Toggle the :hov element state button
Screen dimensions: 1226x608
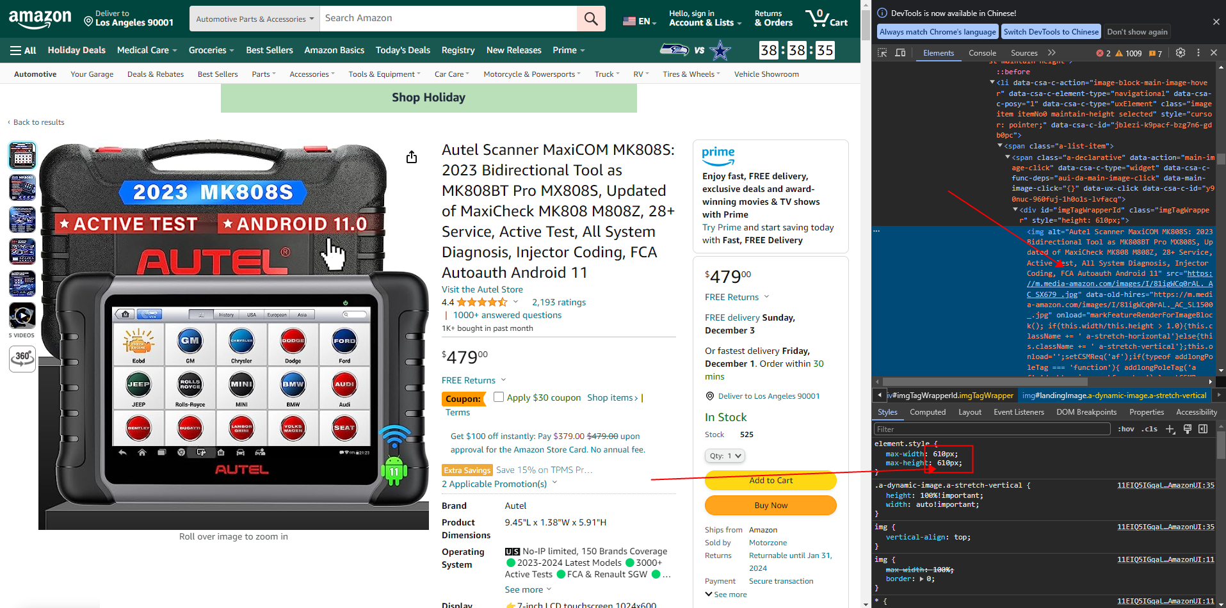click(x=1126, y=429)
